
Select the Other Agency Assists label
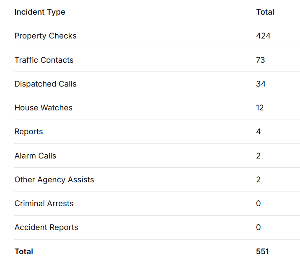(54, 180)
